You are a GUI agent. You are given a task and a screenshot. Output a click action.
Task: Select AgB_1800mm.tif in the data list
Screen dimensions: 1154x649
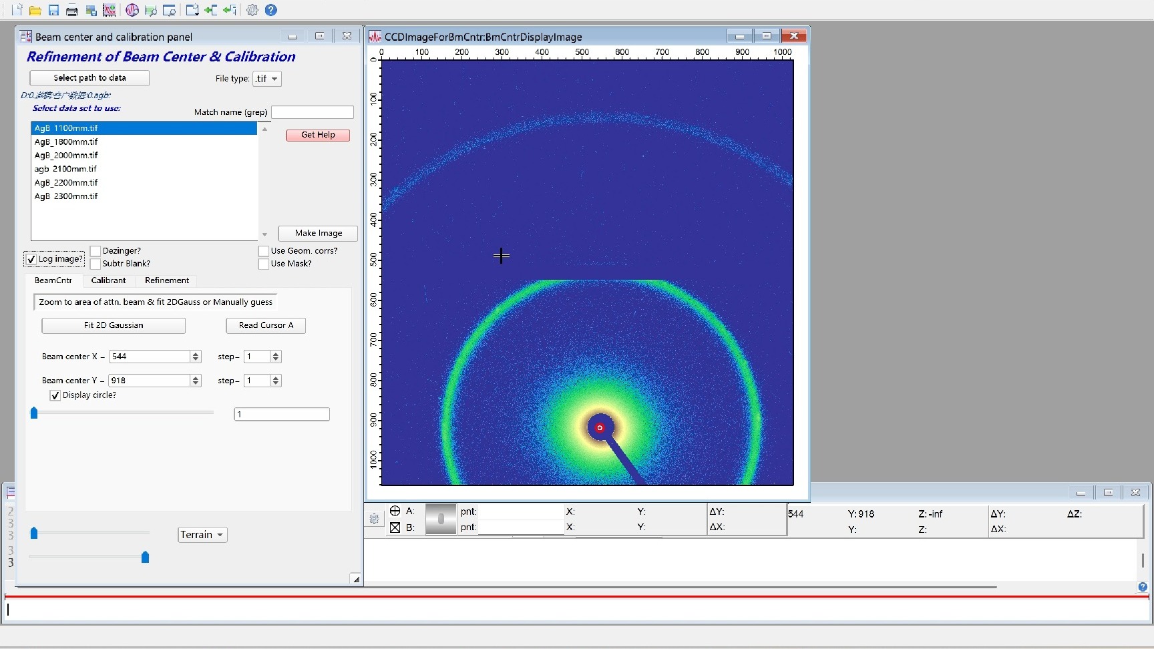(66, 142)
